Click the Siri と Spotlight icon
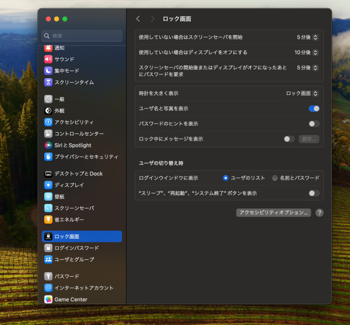This screenshot has height=325, width=350. pos(48,145)
